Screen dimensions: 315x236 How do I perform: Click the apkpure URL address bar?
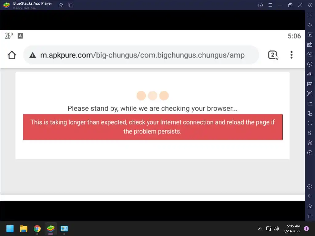[x=141, y=55]
